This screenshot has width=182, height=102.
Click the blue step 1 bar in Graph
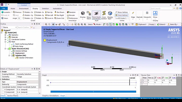point(93,92)
